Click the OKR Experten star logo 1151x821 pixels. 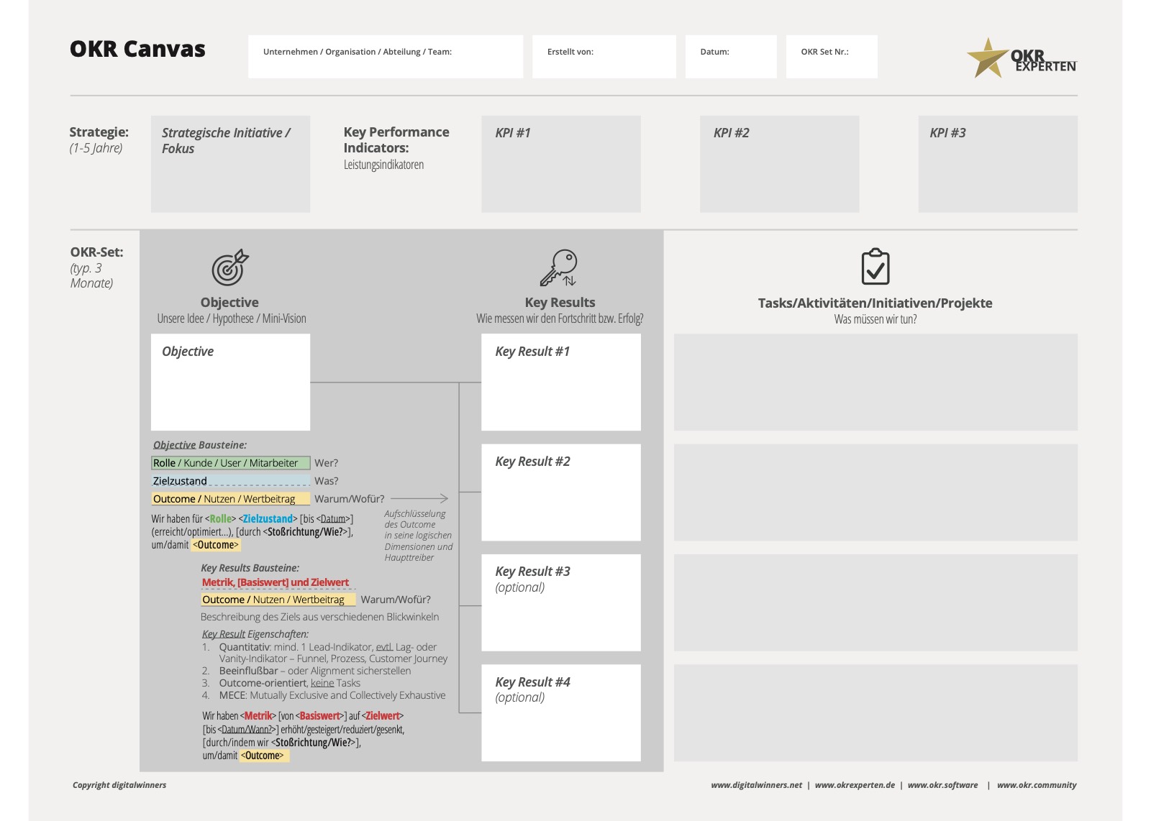coord(1021,58)
